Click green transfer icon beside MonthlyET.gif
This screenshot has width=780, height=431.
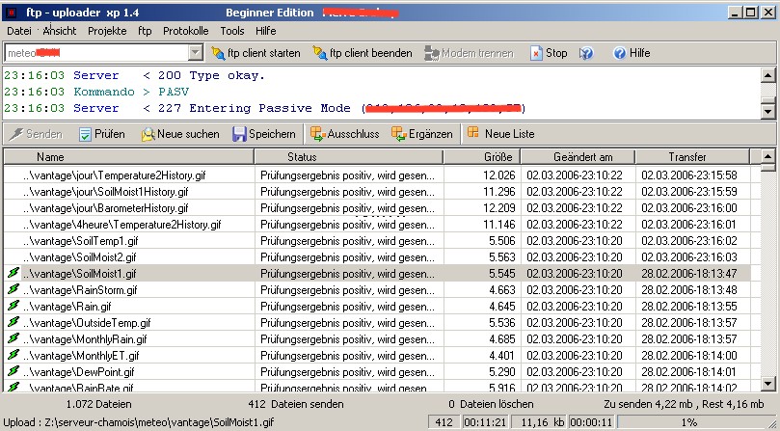tap(13, 356)
